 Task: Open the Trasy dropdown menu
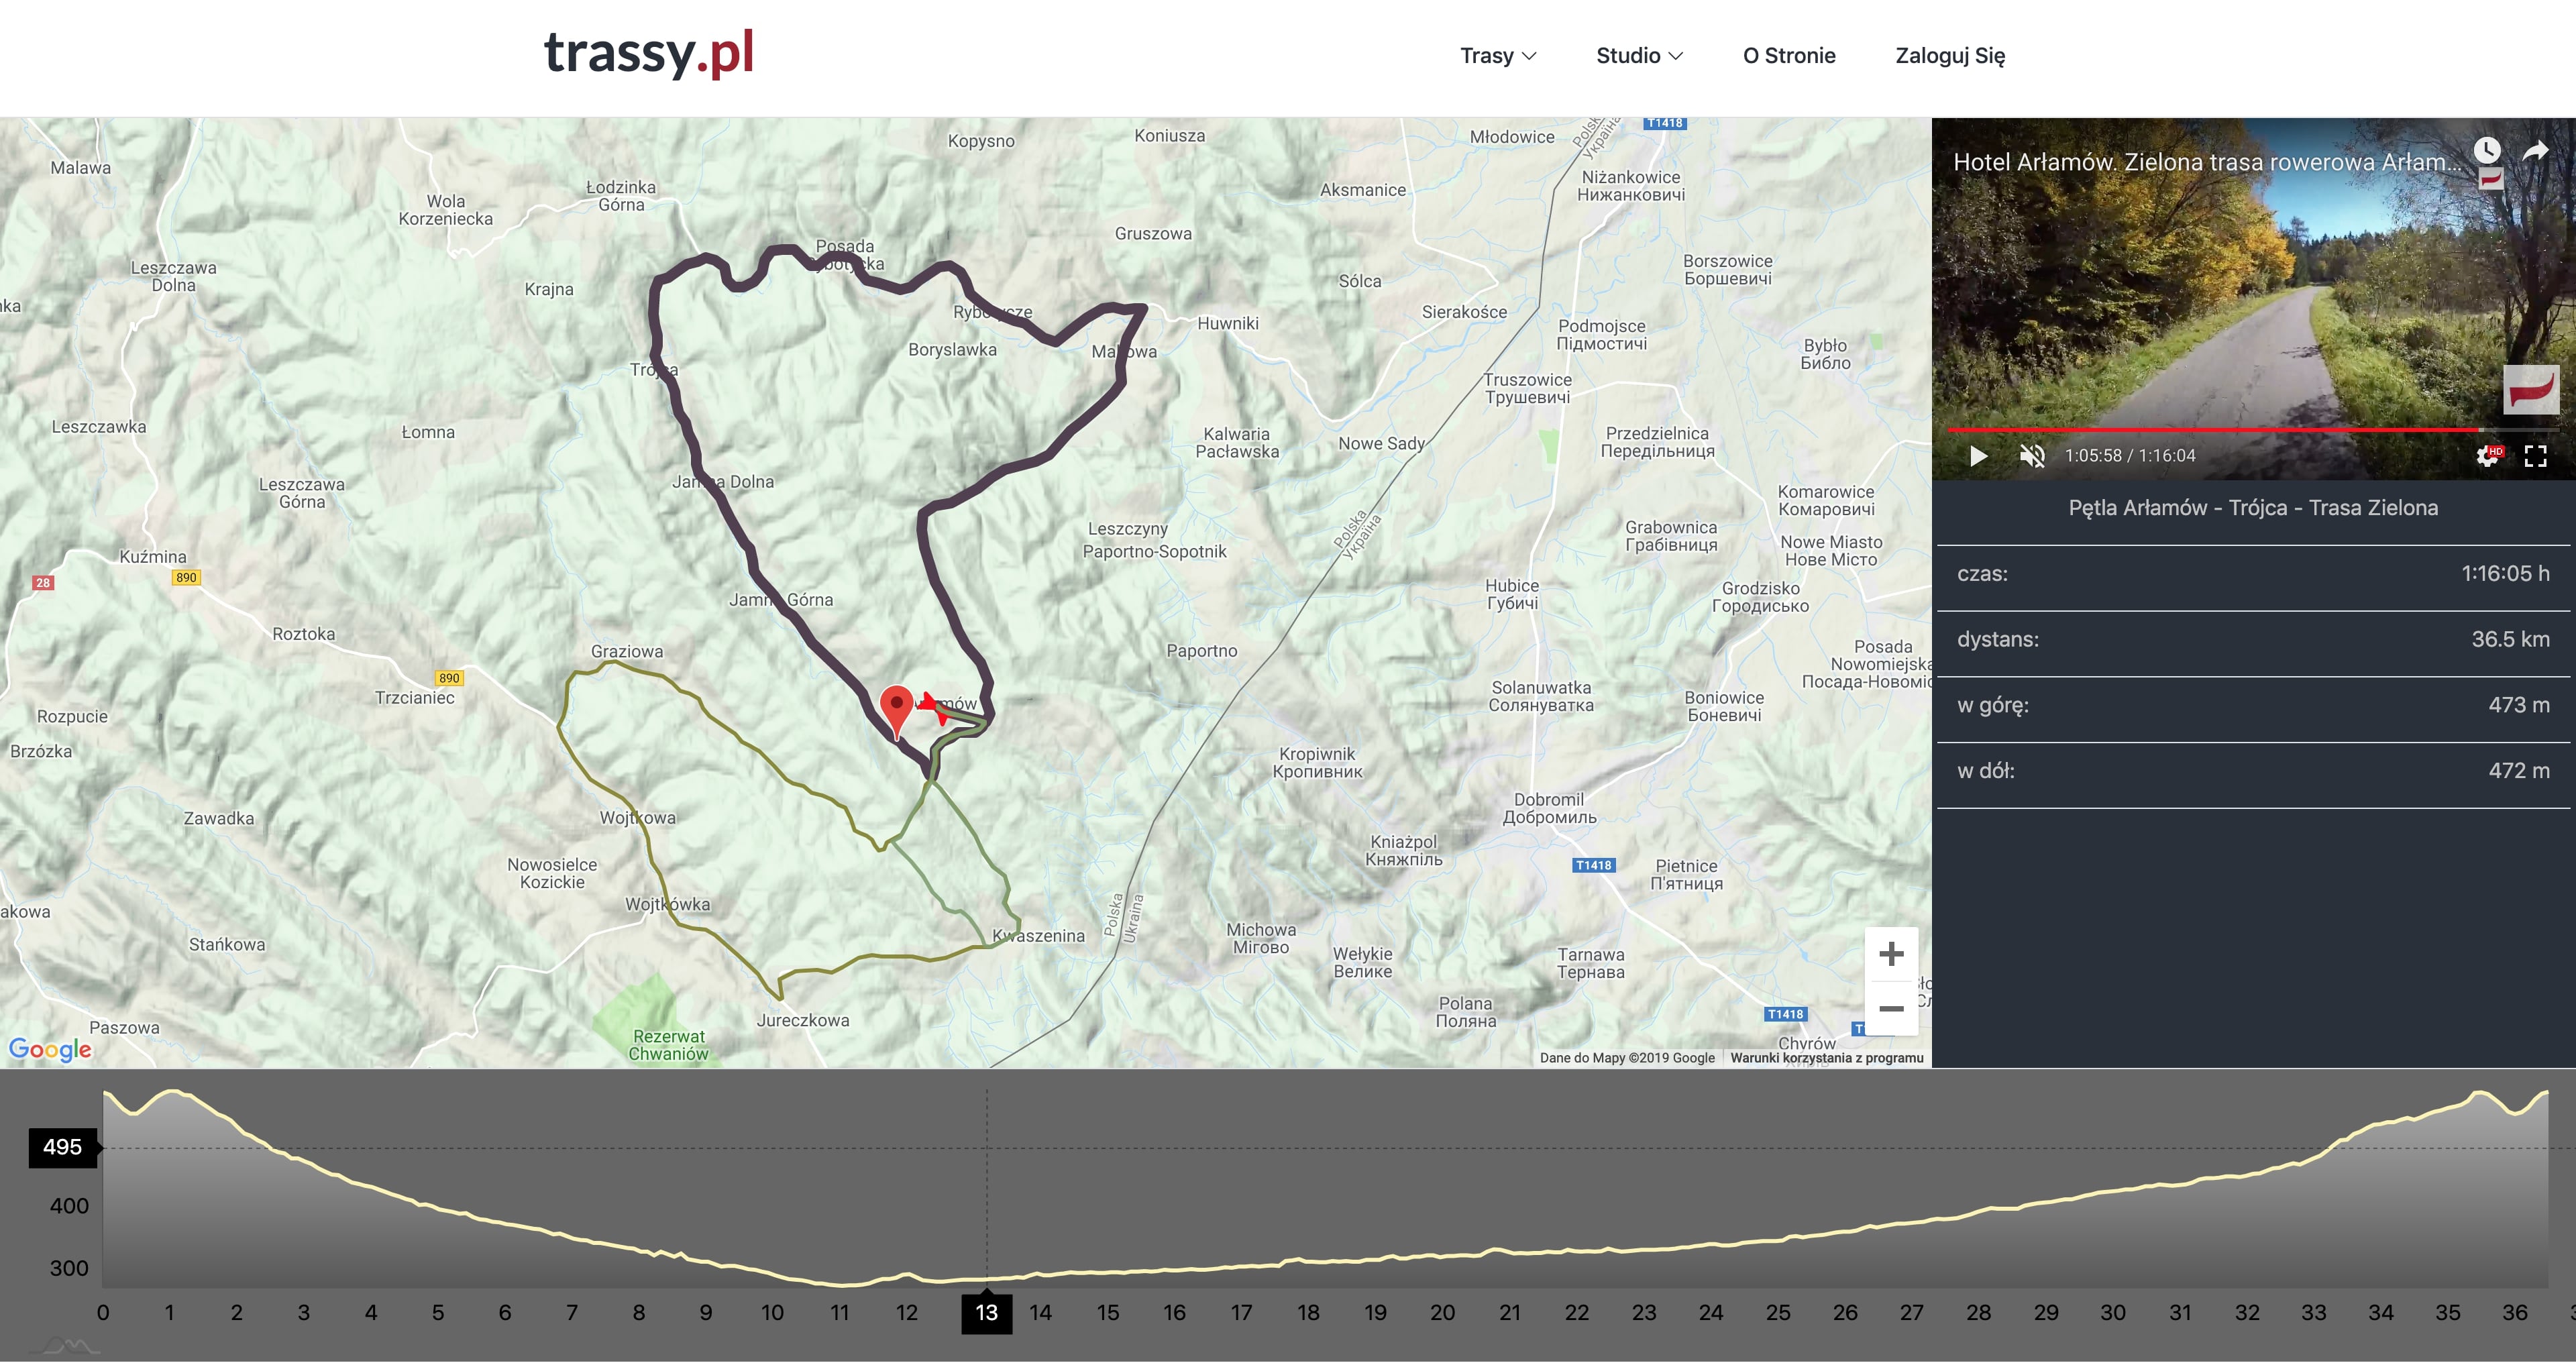pos(1498,56)
